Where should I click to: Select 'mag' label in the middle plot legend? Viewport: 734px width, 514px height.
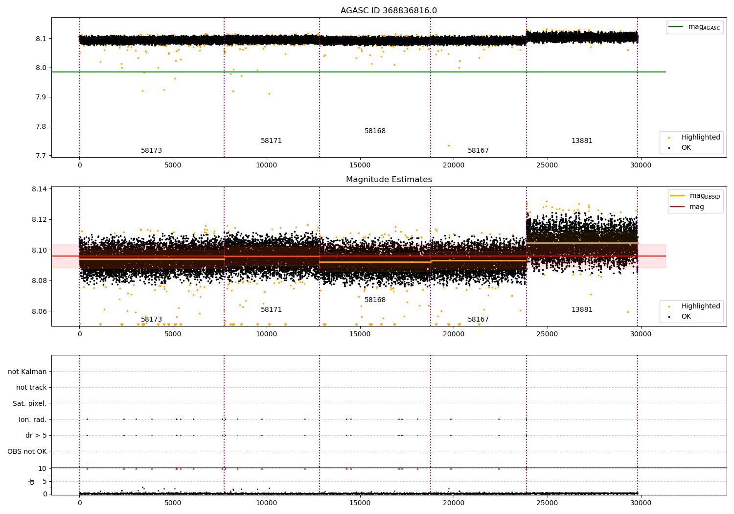[x=697, y=207]
